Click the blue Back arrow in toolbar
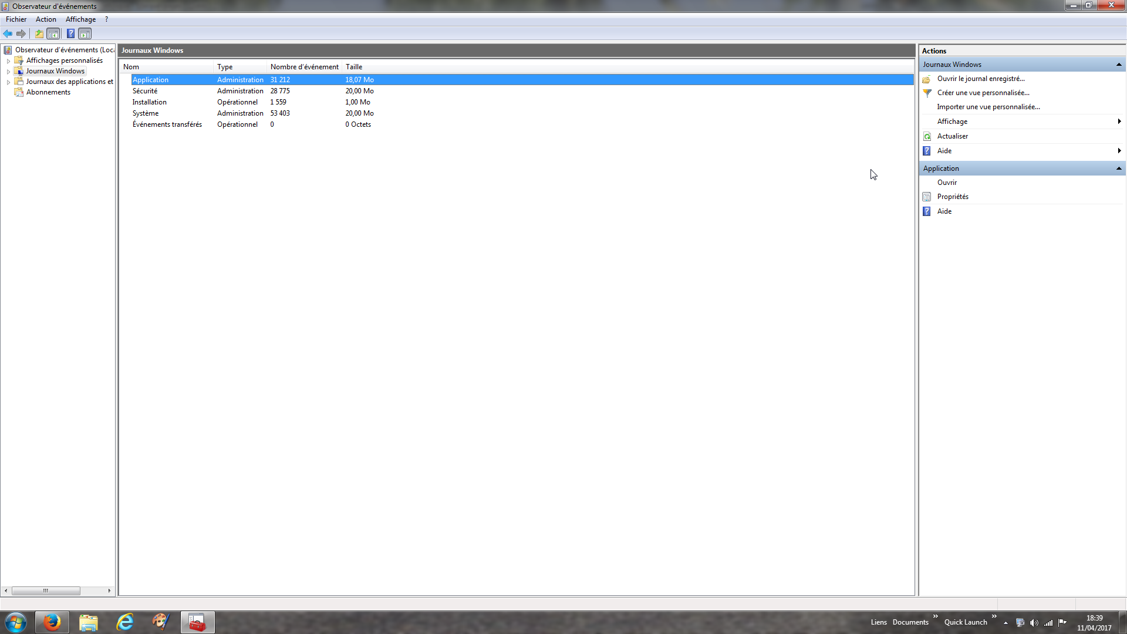Screen dimensions: 1127x634 [8, 34]
